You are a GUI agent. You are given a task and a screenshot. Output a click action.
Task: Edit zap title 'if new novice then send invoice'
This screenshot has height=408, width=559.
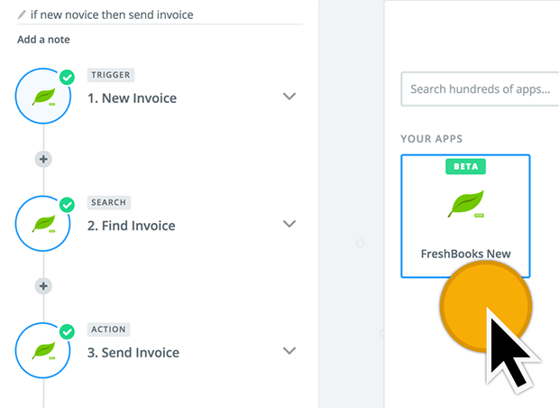point(112,14)
